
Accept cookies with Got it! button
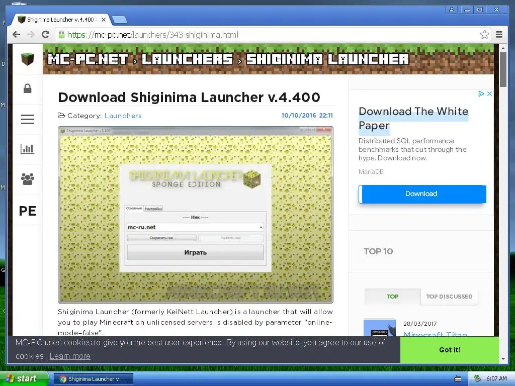[450, 350]
